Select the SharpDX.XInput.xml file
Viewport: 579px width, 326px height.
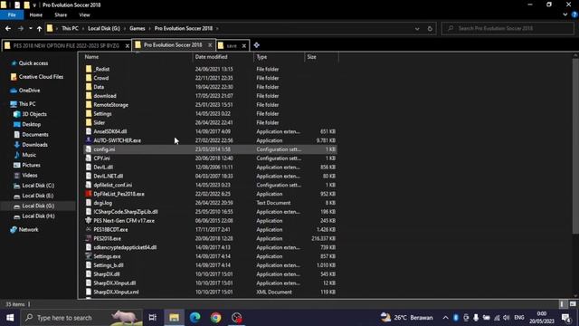click(210, 292)
